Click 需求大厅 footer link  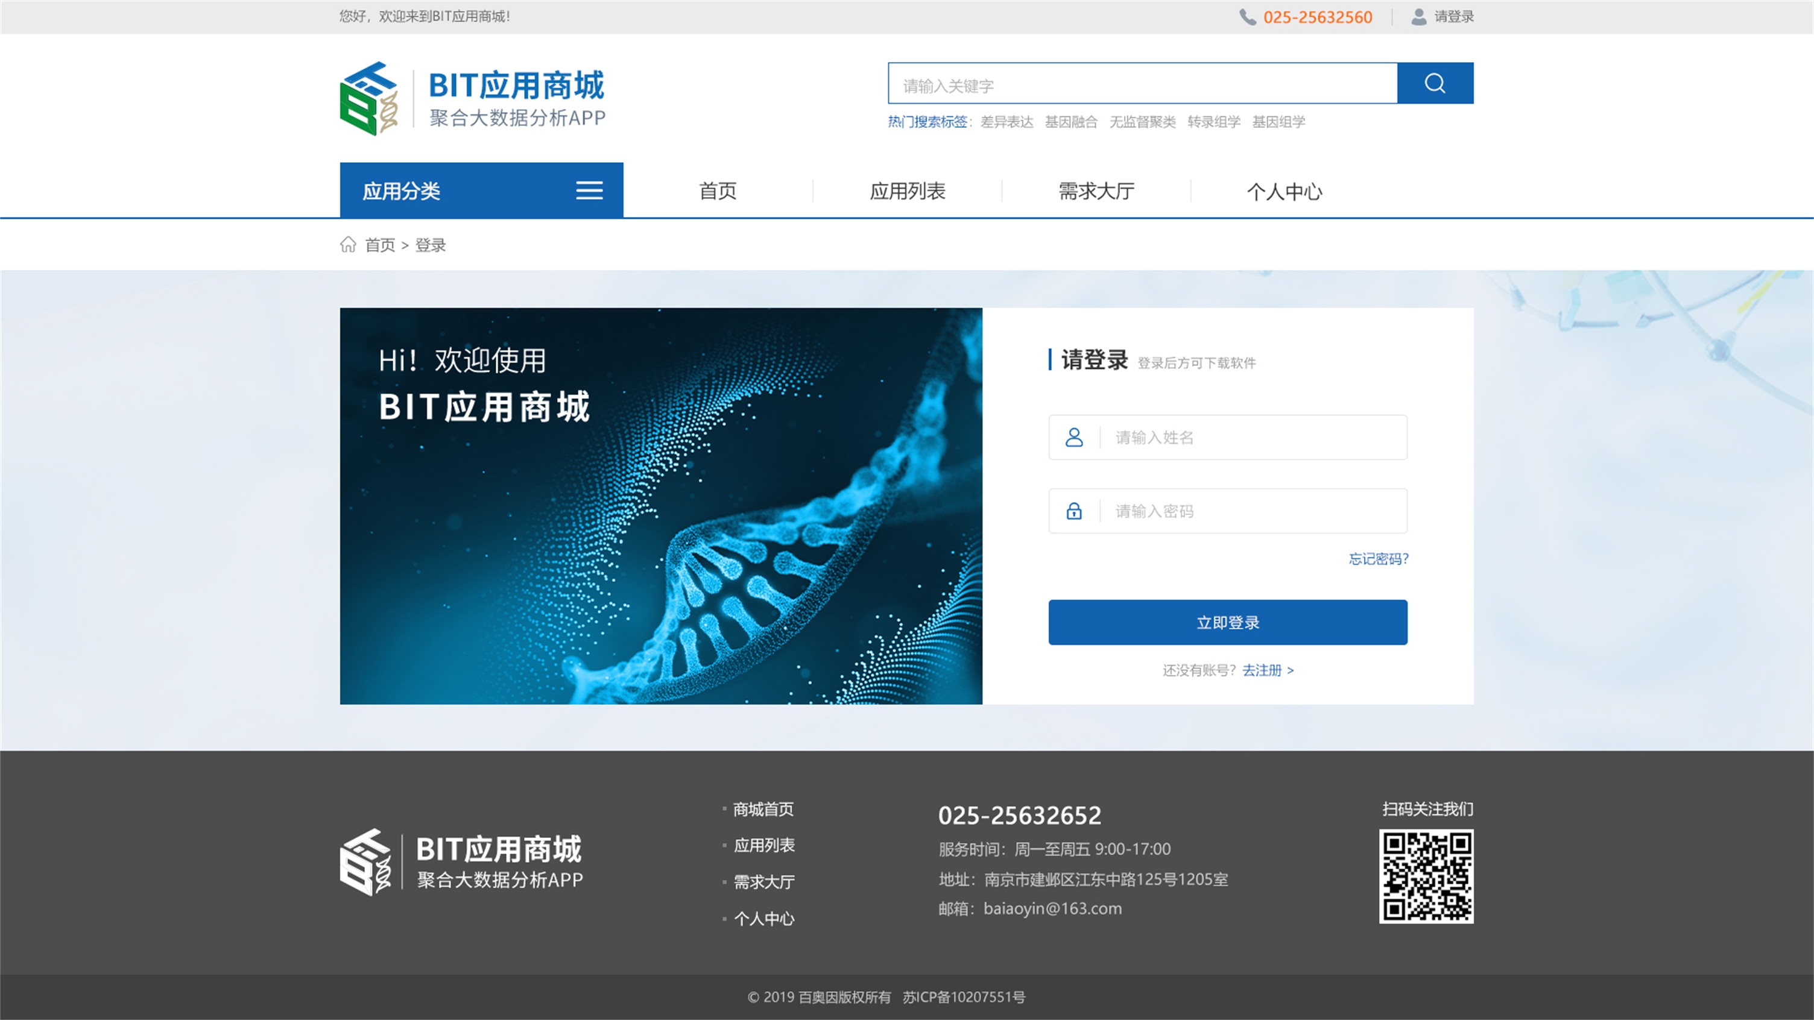764,881
